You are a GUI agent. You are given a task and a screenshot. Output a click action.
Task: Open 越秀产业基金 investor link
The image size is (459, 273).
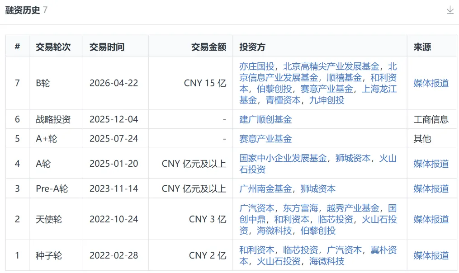[x=353, y=208]
